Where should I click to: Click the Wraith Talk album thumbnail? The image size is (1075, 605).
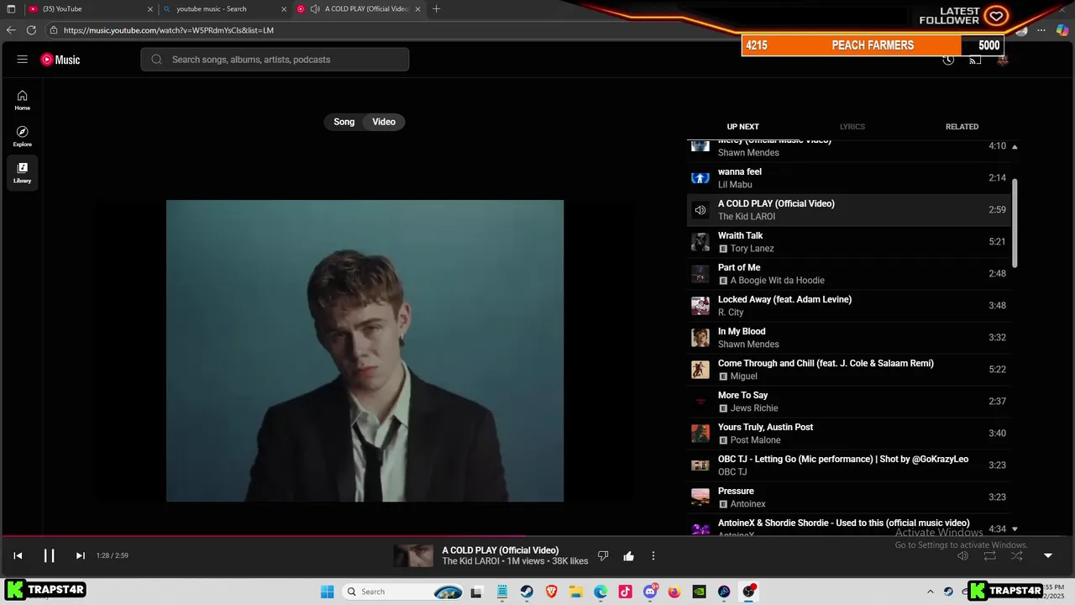(700, 242)
